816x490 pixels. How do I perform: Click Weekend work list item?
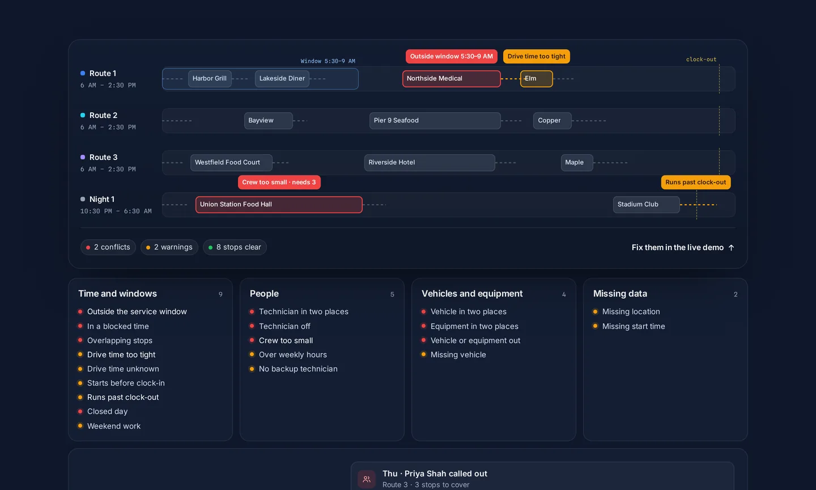(114, 426)
